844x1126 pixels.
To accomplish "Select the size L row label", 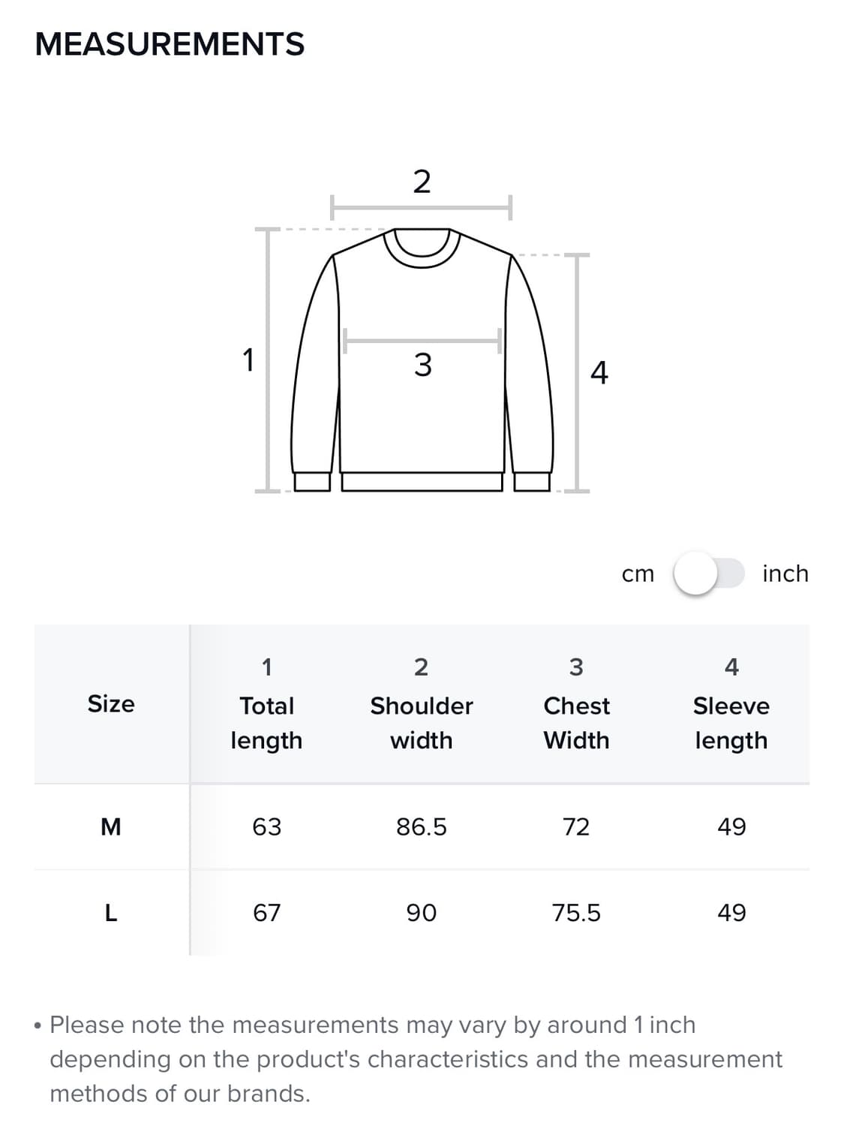I will coord(111,913).
